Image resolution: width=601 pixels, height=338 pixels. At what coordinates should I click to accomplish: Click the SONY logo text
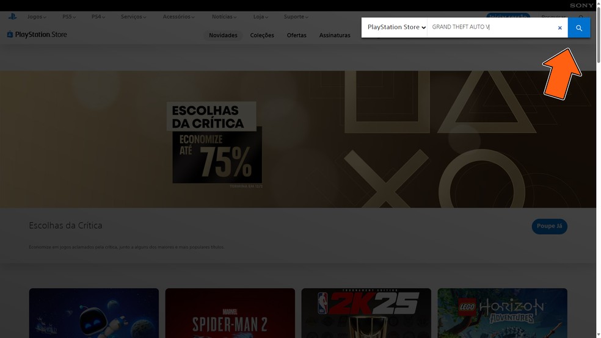click(581, 5)
